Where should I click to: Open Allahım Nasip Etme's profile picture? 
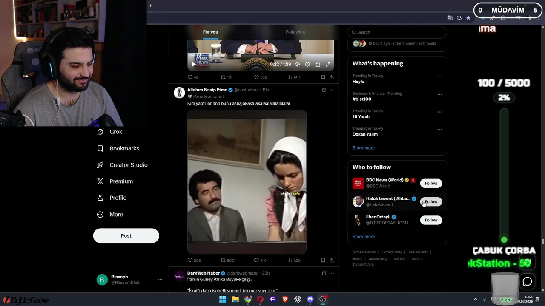tap(179, 93)
